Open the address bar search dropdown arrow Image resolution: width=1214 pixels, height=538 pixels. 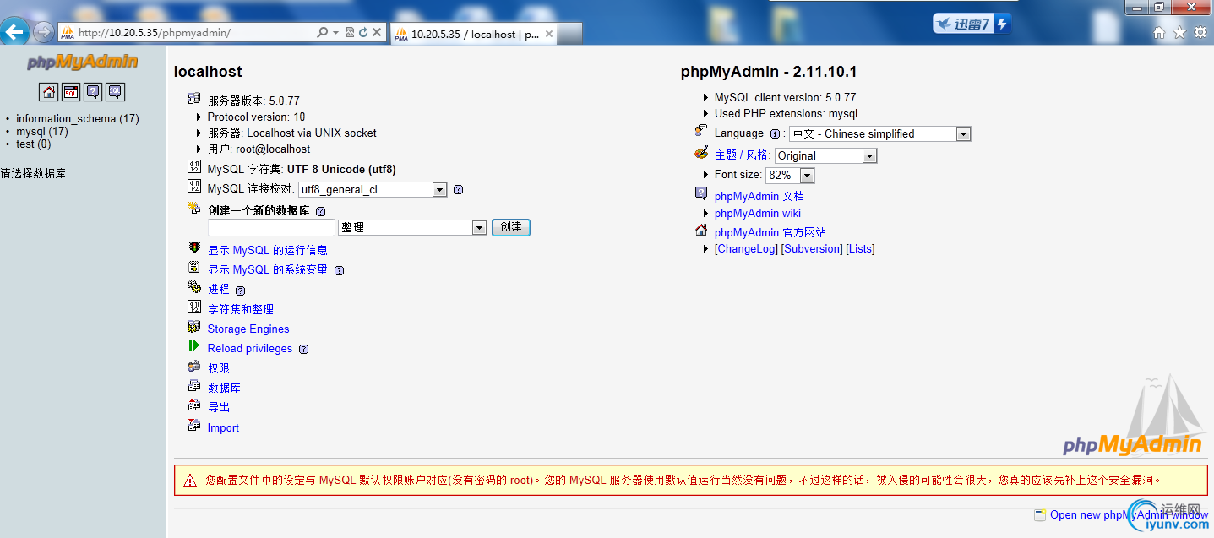pyautogui.click(x=335, y=33)
